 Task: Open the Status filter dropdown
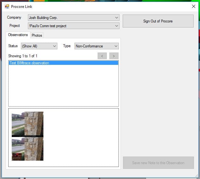[39, 46]
